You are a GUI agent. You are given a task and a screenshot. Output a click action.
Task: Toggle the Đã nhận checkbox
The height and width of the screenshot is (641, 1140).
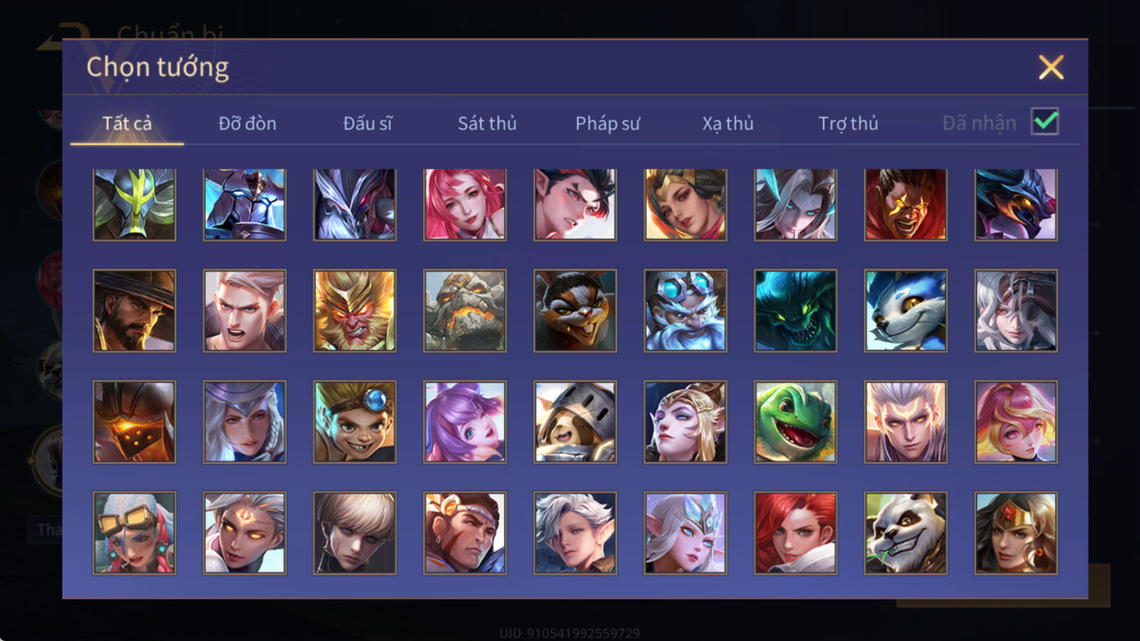point(1045,122)
